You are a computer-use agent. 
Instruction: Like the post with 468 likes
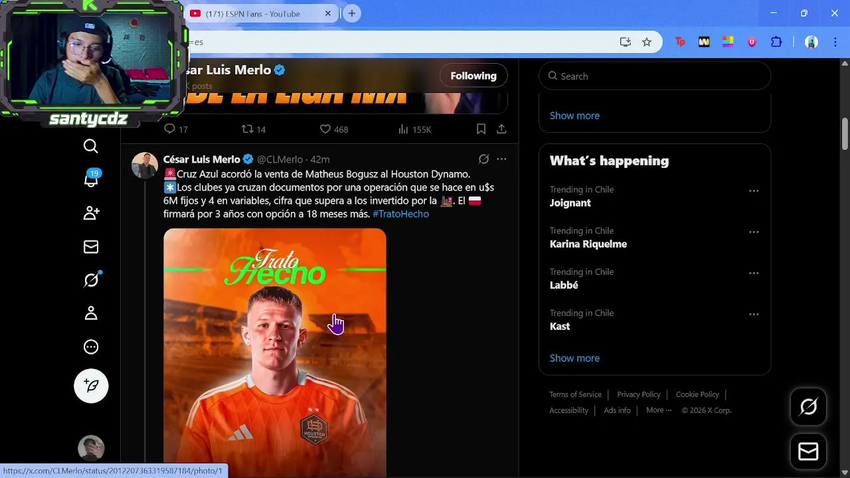tap(334, 129)
